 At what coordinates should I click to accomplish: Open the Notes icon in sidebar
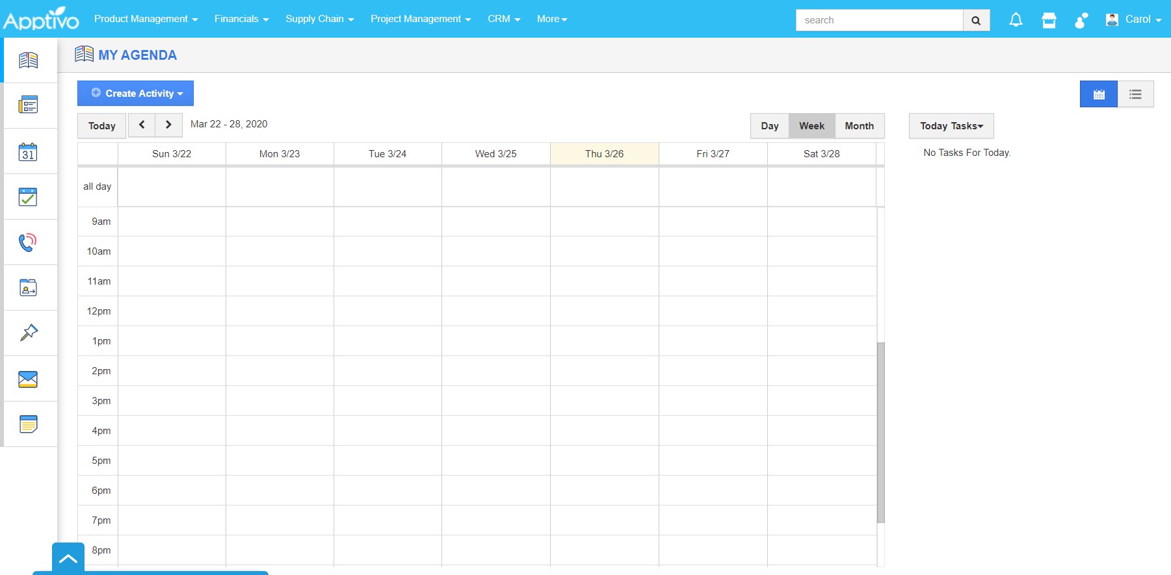point(28,424)
